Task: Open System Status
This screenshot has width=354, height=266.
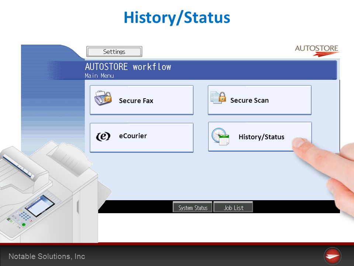Action: (x=192, y=207)
